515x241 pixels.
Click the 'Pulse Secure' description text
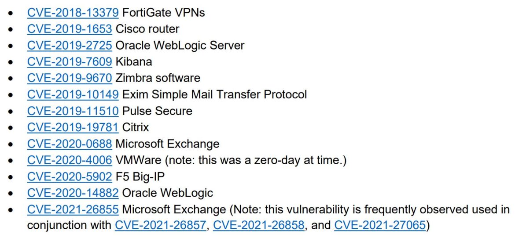[157, 111]
